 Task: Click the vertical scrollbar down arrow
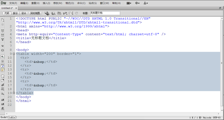[222, 110]
